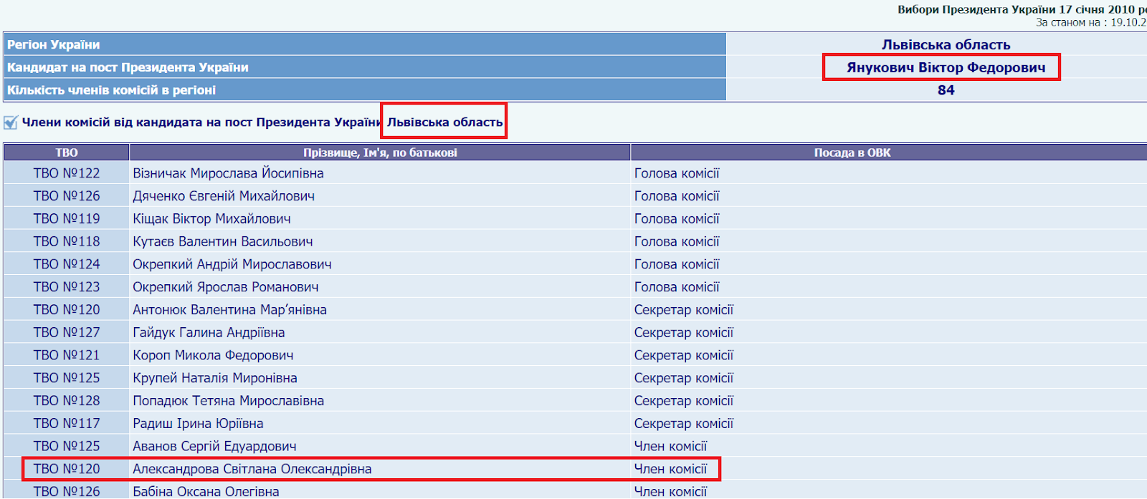Image resolution: width=1147 pixels, height=499 pixels.
Task: Select Кутаєв Валентин Васильович in the table
Action: coord(222,242)
